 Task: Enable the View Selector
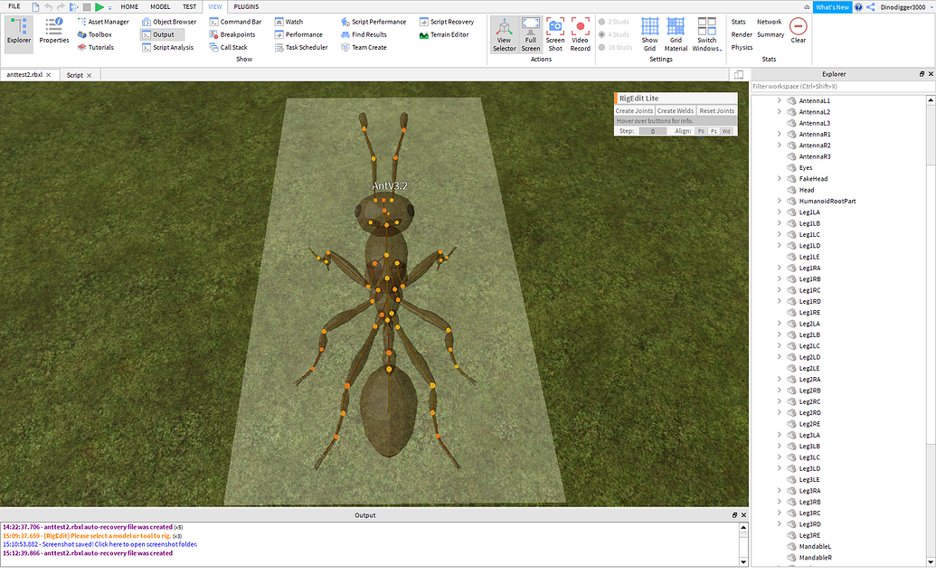tap(504, 34)
